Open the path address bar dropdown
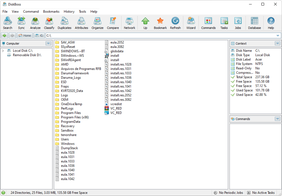The height and width of the screenshot is (196, 282). click(x=278, y=35)
